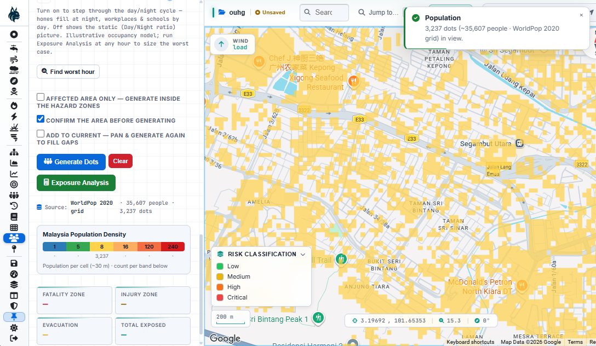
Task: Open the faucet leak tool
Action: [14, 48]
